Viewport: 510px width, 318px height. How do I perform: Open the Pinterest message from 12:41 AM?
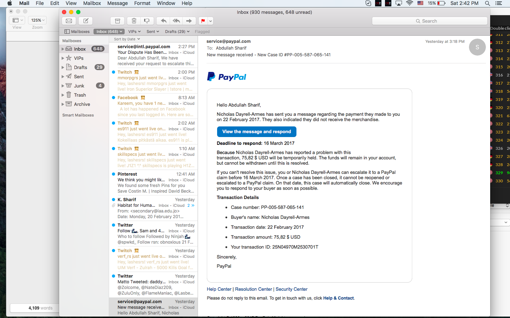click(x=153, y=183)
